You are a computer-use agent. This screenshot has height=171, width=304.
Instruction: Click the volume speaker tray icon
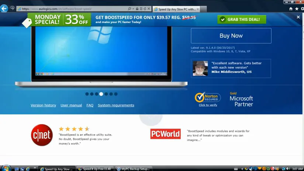pyautogui.click(x=288, y=169)
